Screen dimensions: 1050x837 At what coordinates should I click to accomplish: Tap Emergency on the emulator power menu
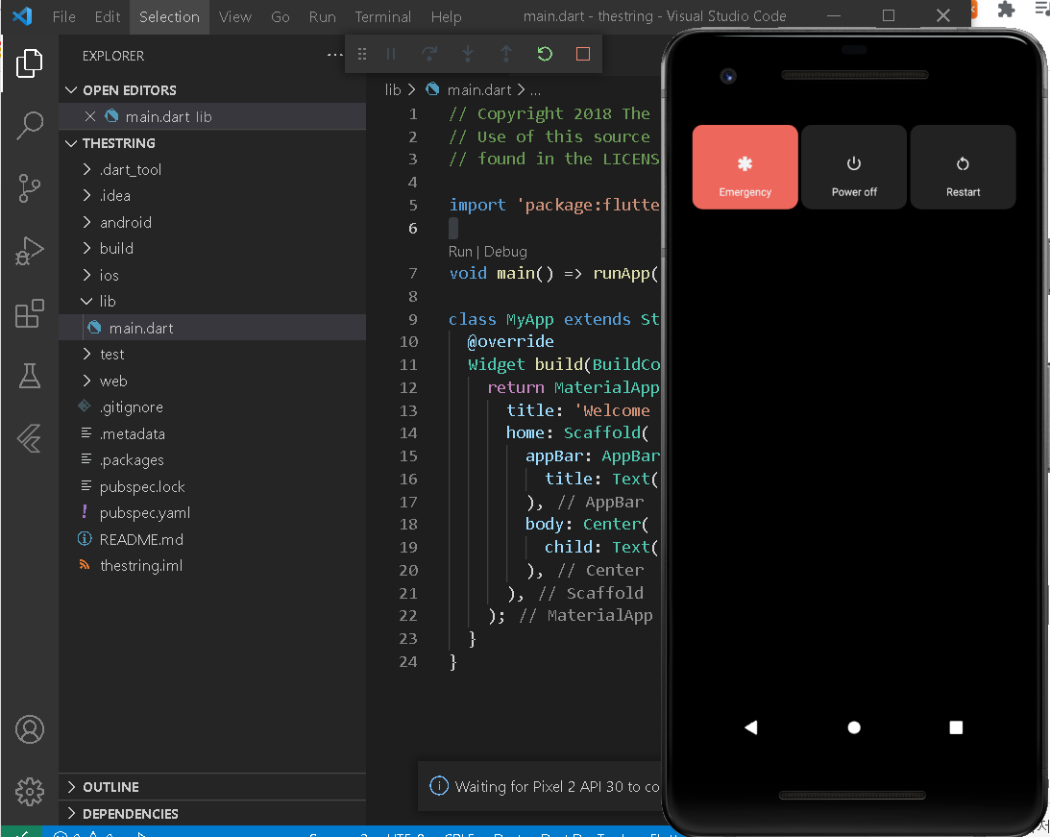click(x=745, y=167)
